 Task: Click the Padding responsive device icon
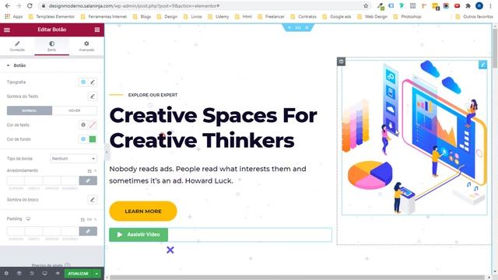click(x=28, y=219)
